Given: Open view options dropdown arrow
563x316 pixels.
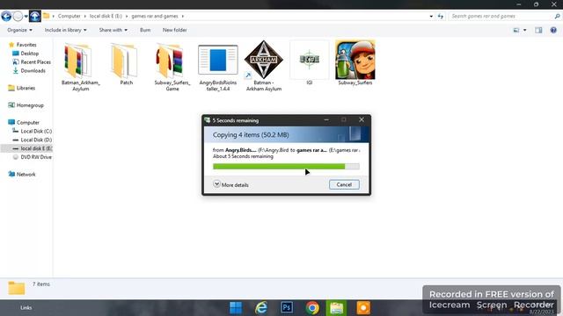Looking at the screenshot, I should pyautogui.click(x=524, y=30).
